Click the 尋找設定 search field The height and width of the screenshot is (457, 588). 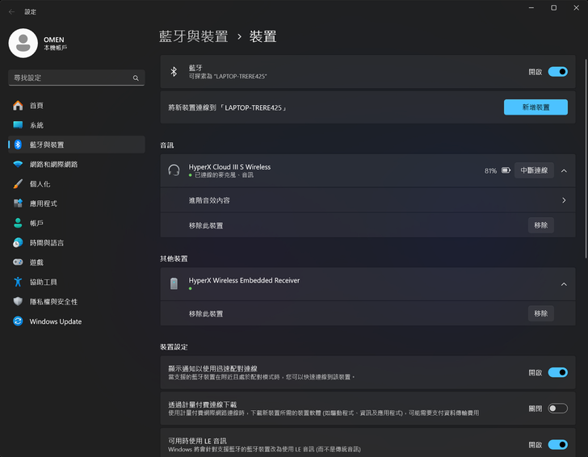[71, 78]
